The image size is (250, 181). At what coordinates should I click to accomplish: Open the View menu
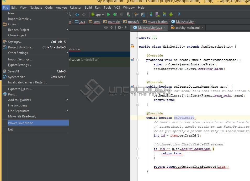click(23, 8)
